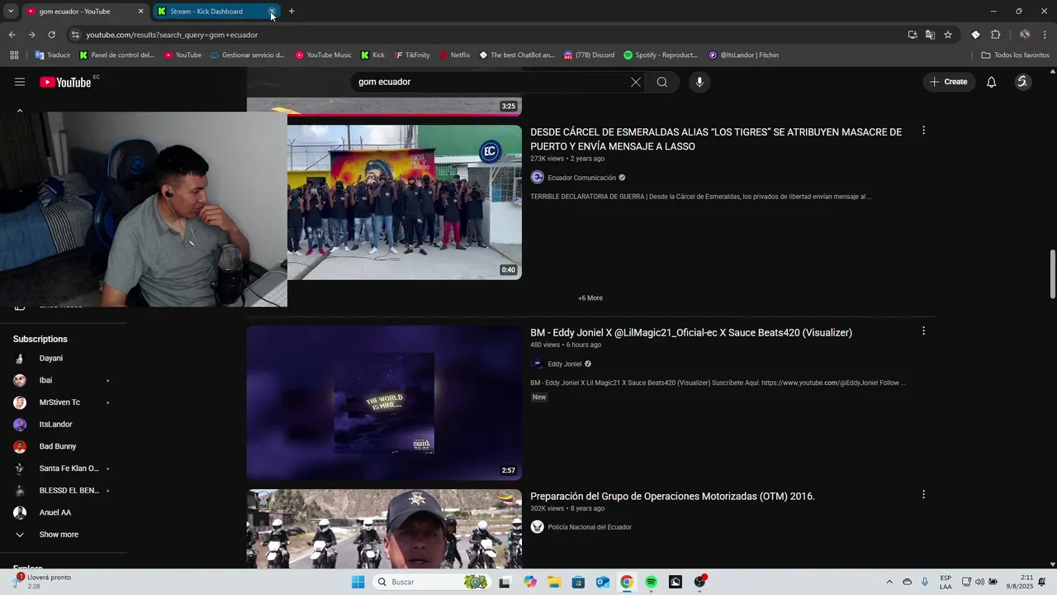Start voice search with microphone
This screenshot has height=595, width=1057.
[699, 82]
